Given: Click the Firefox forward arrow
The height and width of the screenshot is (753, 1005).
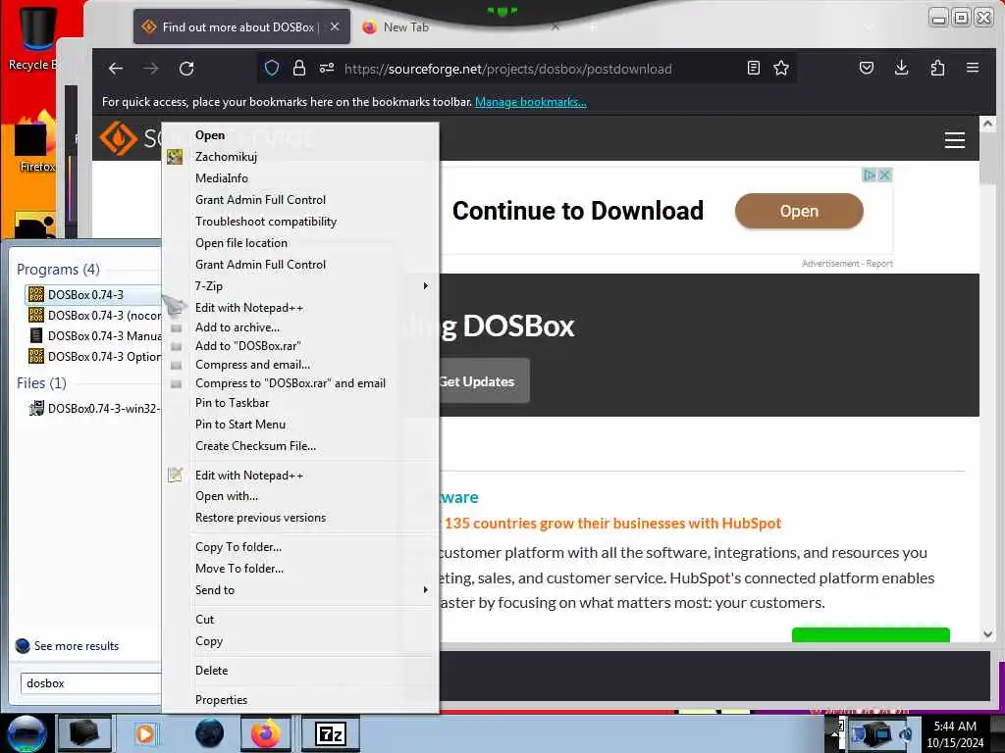Looking at the screenshot, I should click(x=150, y=69).
